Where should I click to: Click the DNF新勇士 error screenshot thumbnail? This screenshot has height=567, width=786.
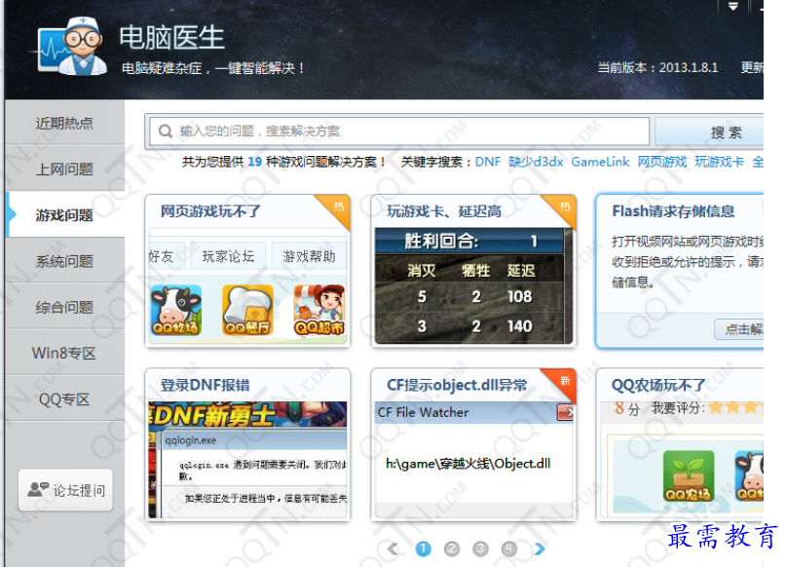[x=247, y=460]
